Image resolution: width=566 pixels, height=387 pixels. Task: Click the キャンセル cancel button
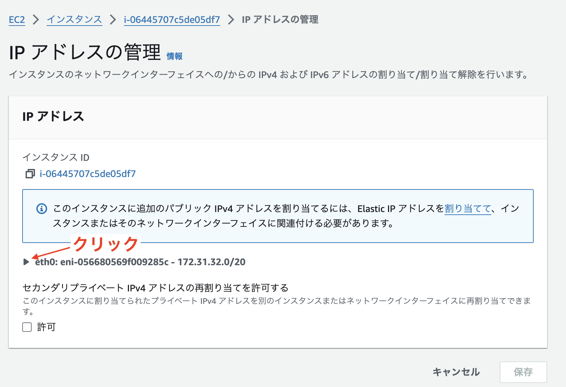(x=456, y=372)
